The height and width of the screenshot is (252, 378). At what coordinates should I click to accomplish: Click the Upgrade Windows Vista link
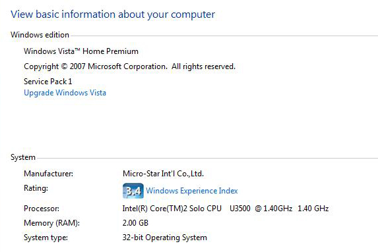(x=65, y=93)
